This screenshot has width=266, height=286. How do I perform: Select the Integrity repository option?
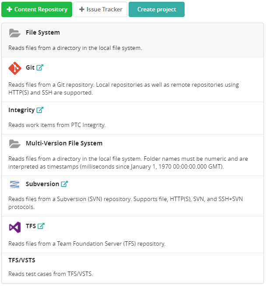tap(21, 110)
